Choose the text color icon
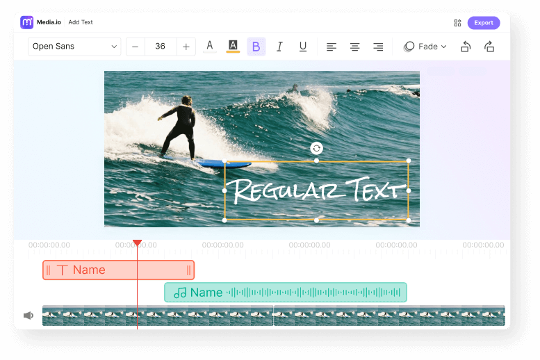 click(209, 47)
